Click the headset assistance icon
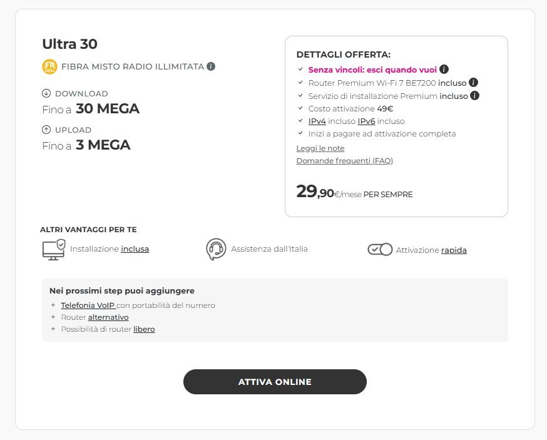Viewport: 547px width, 440px height. pyautogui.click(x=216, y=249)
